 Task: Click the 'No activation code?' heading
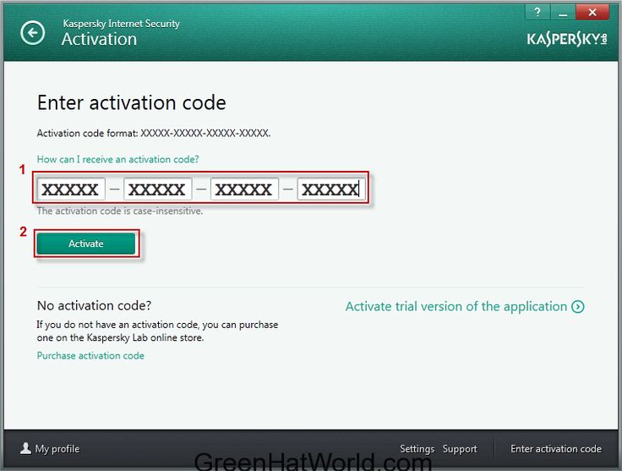point(94,305)
